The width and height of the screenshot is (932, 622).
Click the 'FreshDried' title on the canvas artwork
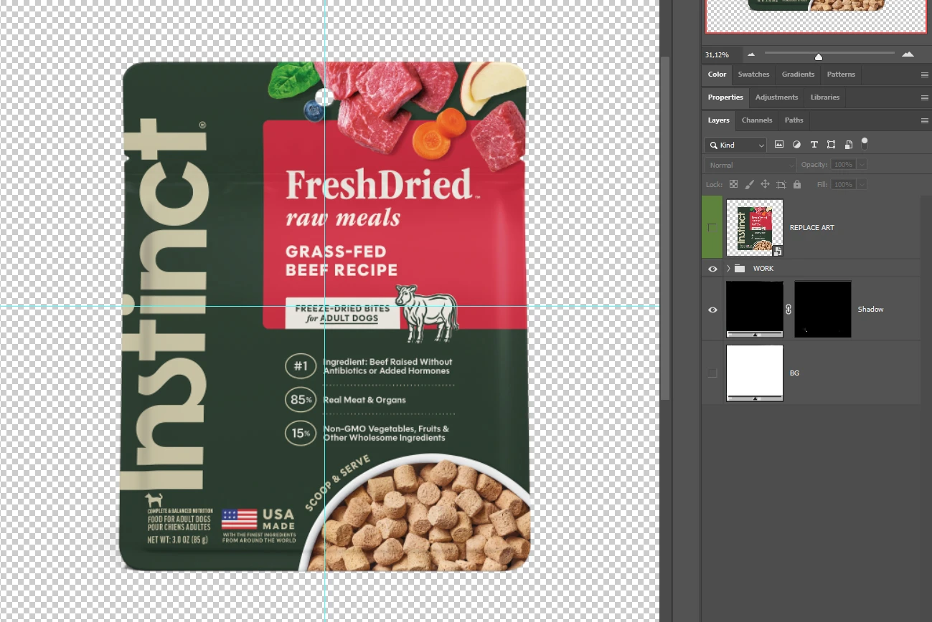(380, 185)
